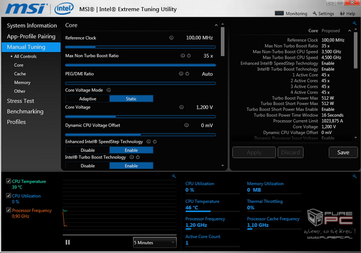The width and height of the screenshot is (361, 253).
Task: Disable Intel Turbo Boost Technology
Action: click(x=87, y=166)
